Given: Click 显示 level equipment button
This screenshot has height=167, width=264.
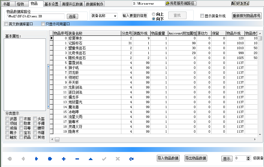Looking at the screenshot, I should click(x=227, y=159).
